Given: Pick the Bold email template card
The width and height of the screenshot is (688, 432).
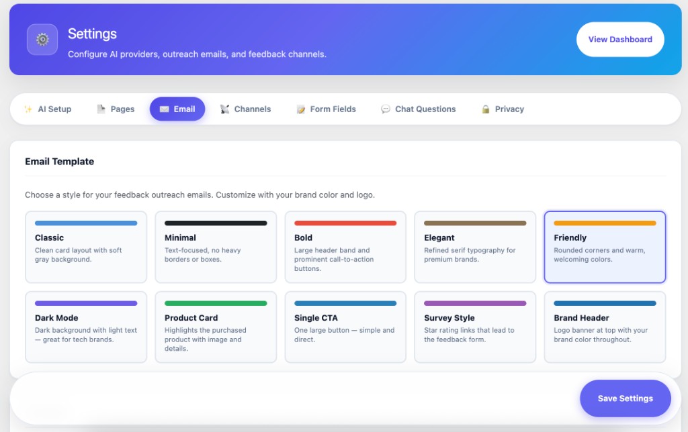Looking at the screenshot, I should click(x=345, y=247).
